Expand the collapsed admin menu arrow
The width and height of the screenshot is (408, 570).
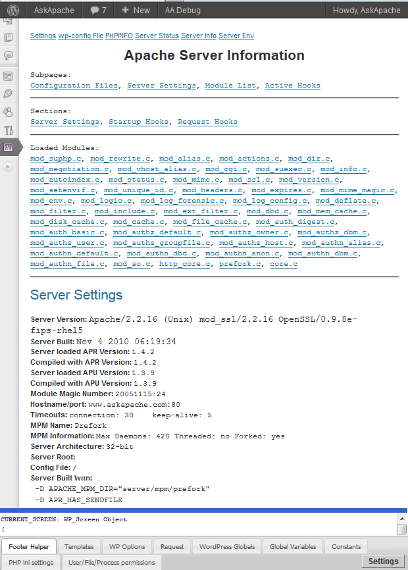[x=9, y=167]
